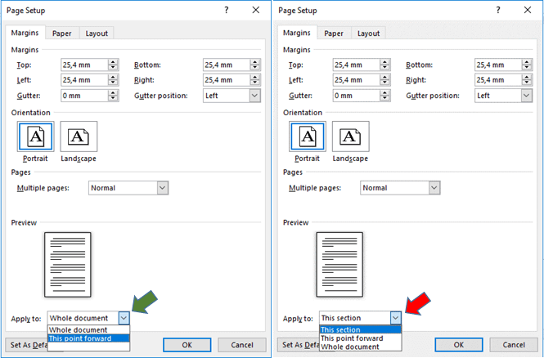Choose 'This point forward' in right dialog list
Viewport: 544px width, 358px height.
[x=361, y=338]
